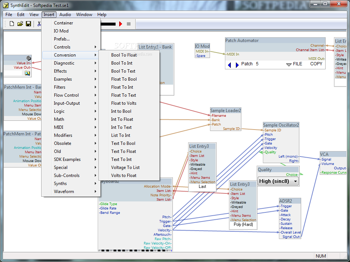
Task: Select Volts to Float conversion
Action: click(x=129, y=176)
